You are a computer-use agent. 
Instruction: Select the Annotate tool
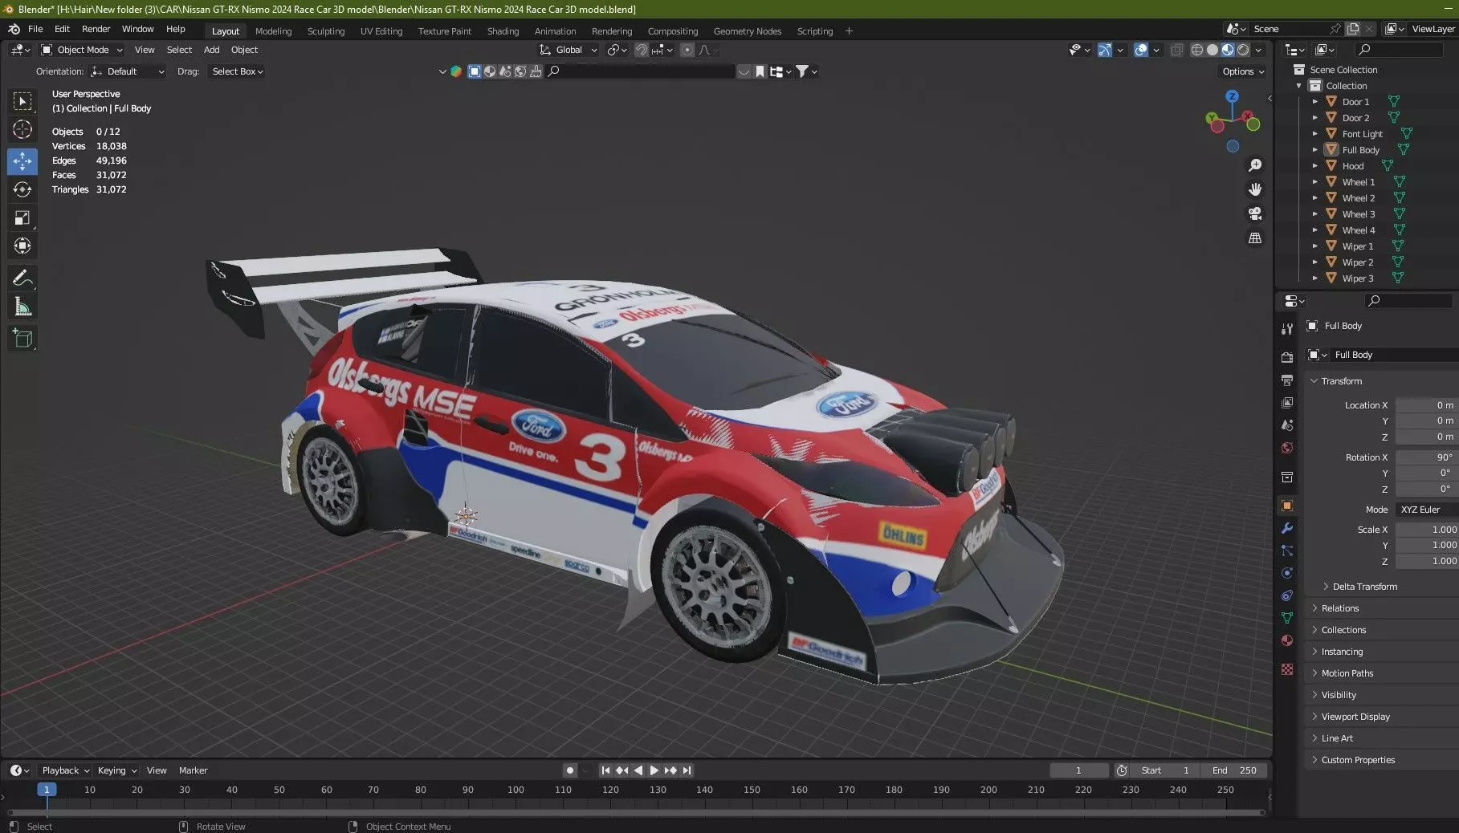click(22, 278)
